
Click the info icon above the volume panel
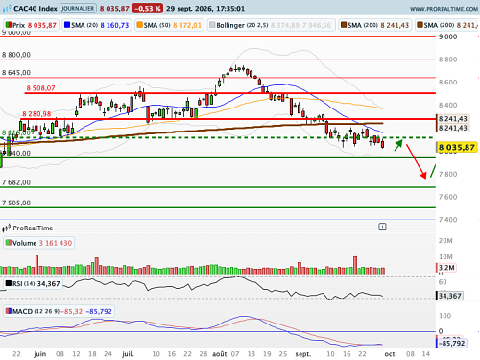(382, 227)
